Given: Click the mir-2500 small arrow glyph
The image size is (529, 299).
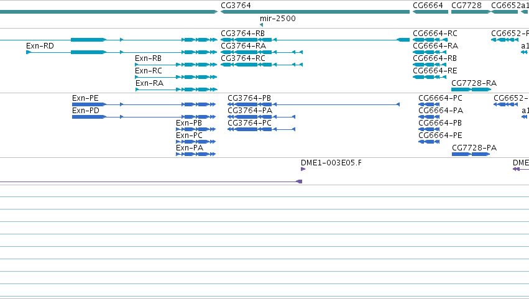Looking at the screenshot, I should pos(261,25).
